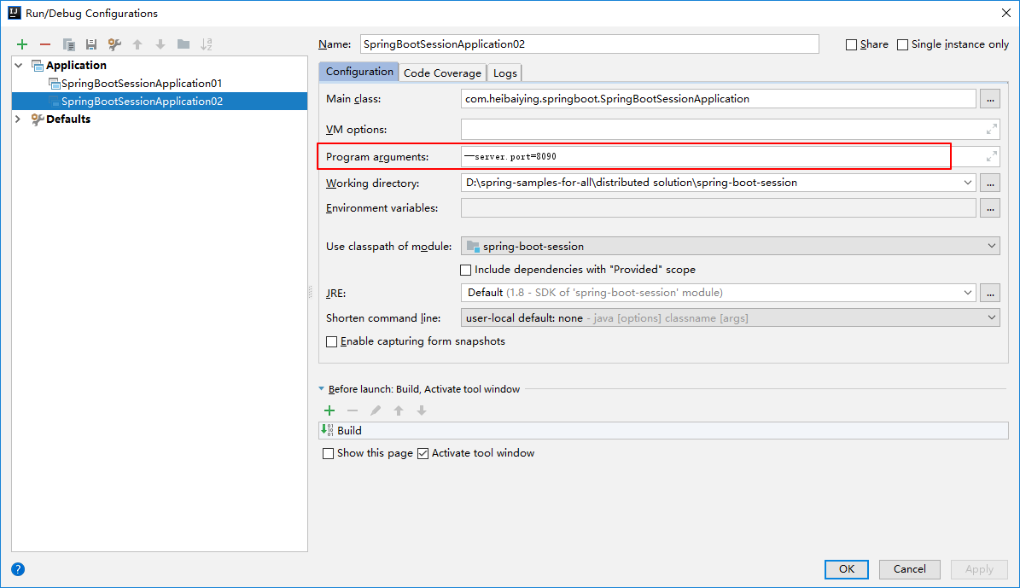Screen dimensions: 1020x588
Task: Open the Shorten command line dropdown
Action: (x=730, y=317)
